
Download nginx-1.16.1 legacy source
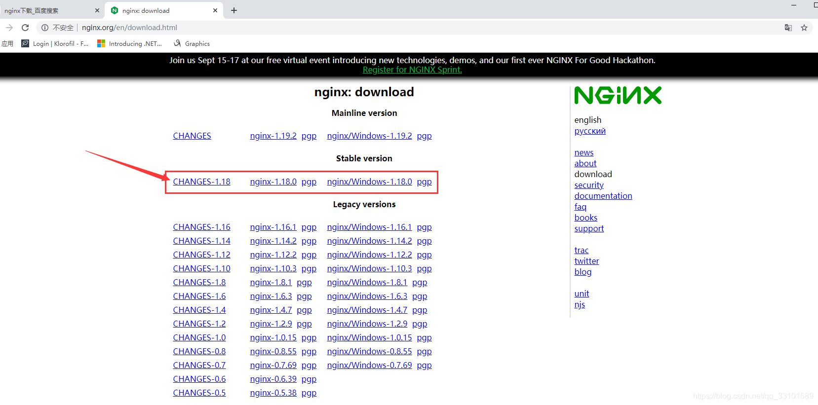coord(273,227)
